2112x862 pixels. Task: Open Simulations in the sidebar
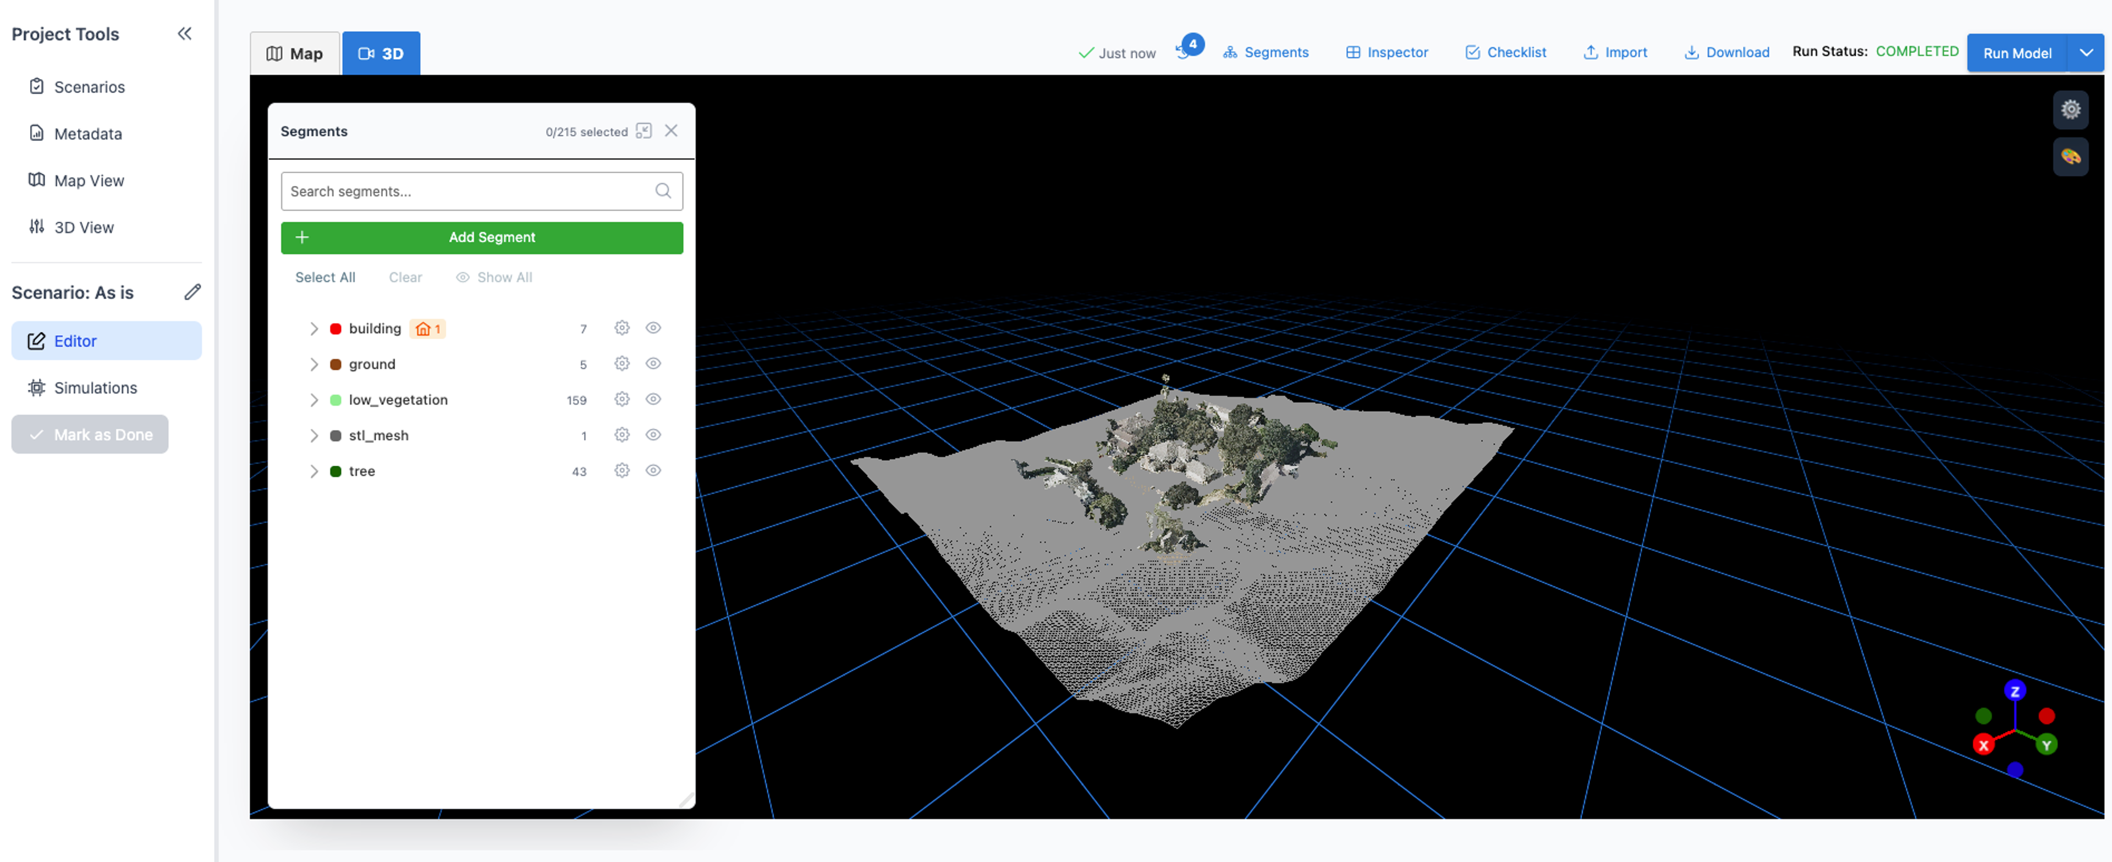(95, 388)
